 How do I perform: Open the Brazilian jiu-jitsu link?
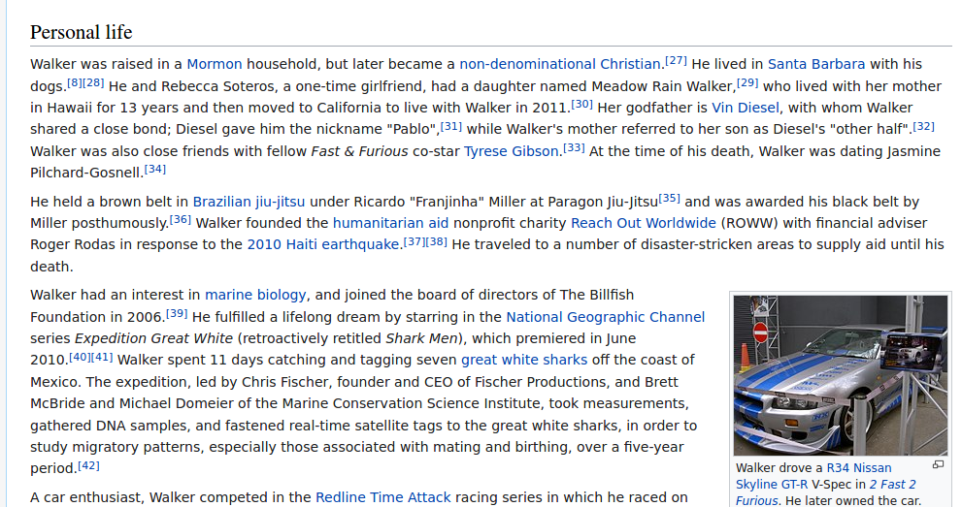(249, 202)
